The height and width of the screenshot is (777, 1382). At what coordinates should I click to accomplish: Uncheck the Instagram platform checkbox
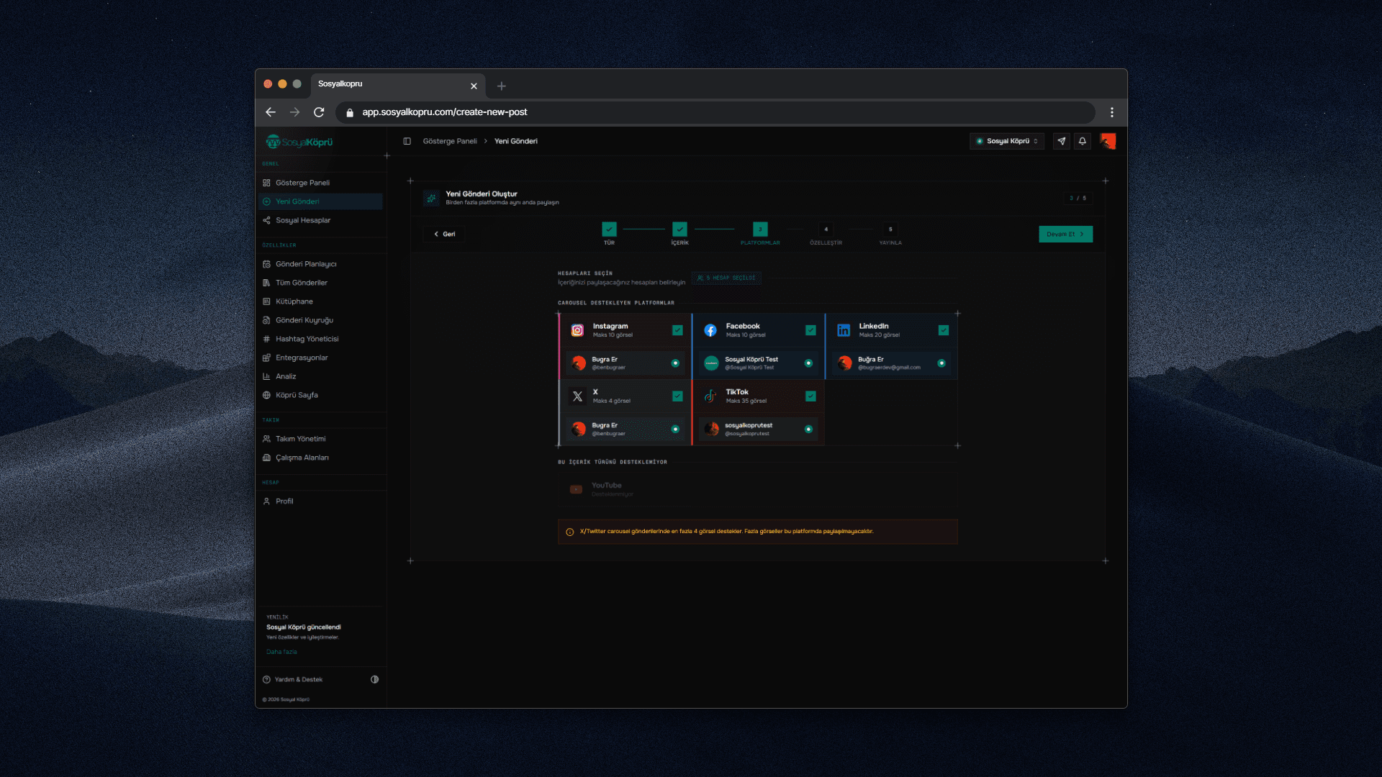click(x=677, y=330)
